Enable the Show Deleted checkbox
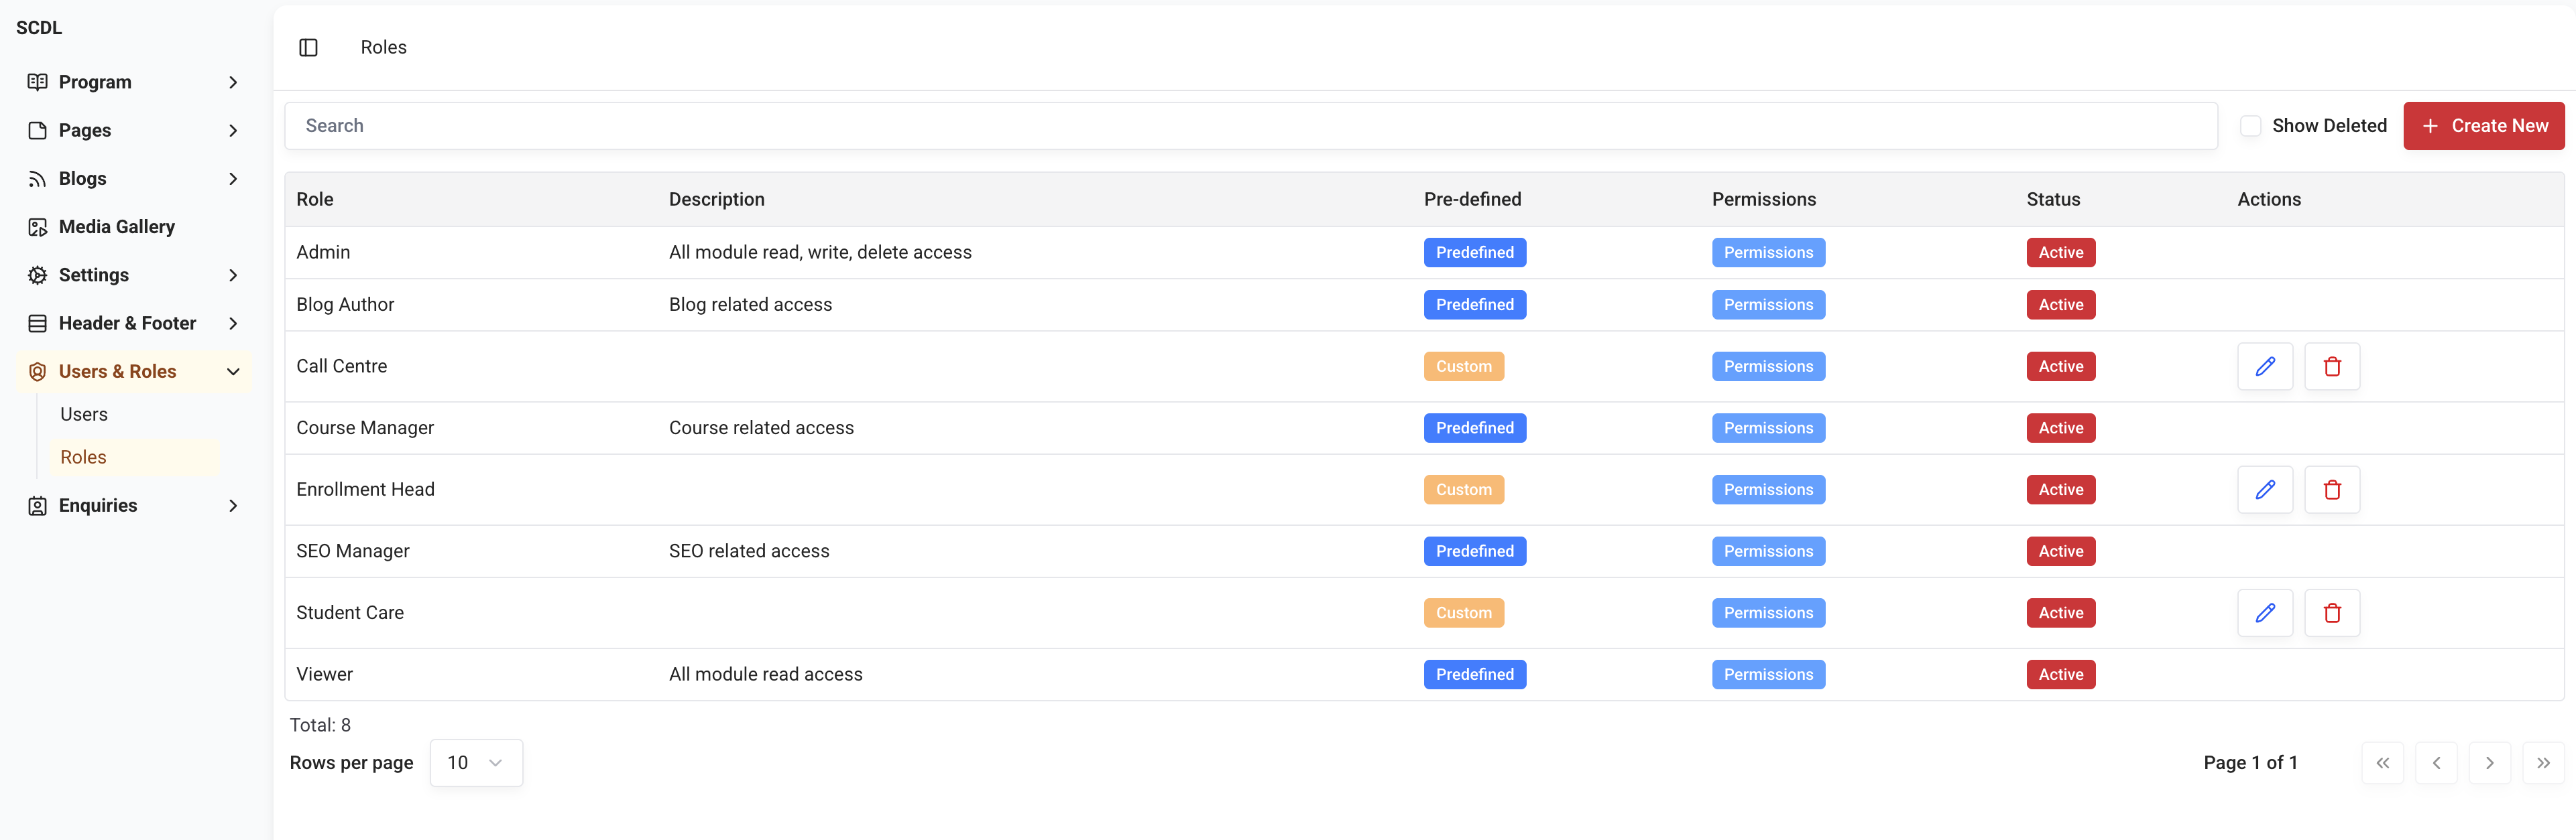Screen dimensions: 2576x840 2251,125
